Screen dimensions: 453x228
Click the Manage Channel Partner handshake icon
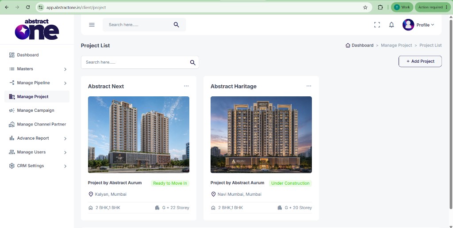point(12,125)
